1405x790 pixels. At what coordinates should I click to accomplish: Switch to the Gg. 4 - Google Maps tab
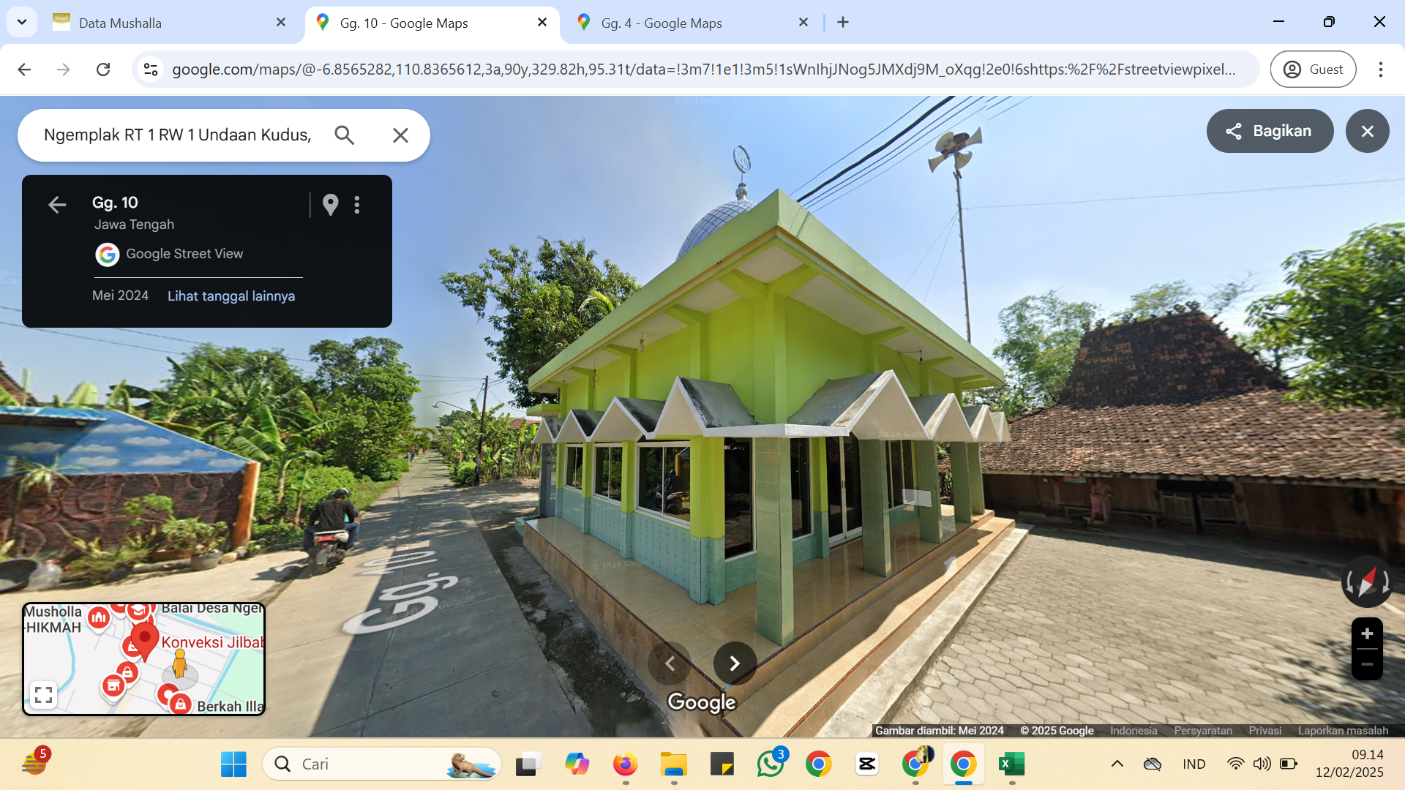(692, 23)
